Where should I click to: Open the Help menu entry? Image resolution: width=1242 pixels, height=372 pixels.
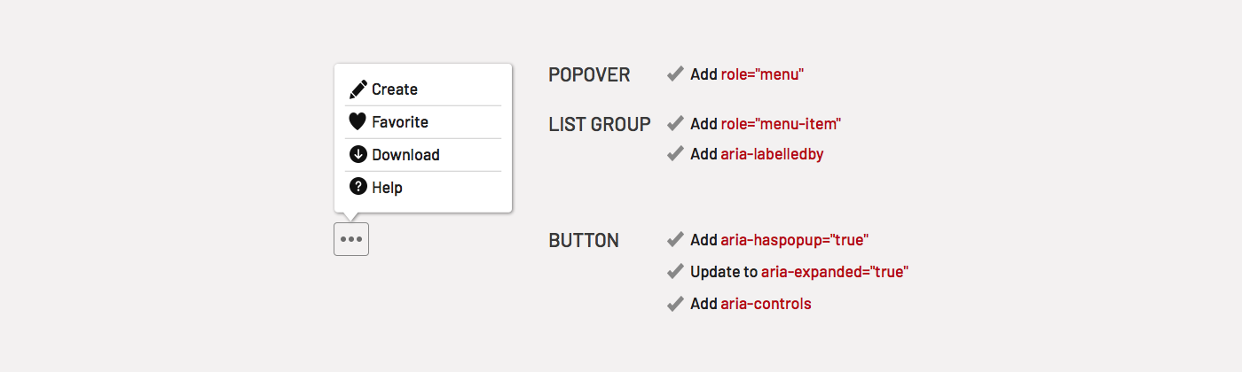coord(423,187)
